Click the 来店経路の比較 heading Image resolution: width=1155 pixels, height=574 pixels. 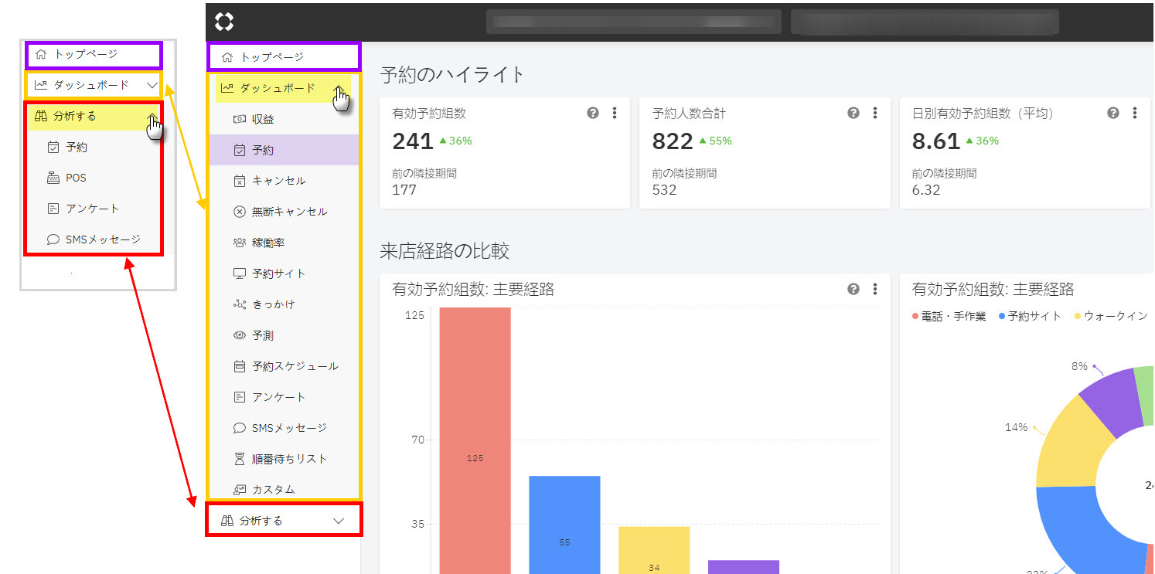[x=445, y=251]
